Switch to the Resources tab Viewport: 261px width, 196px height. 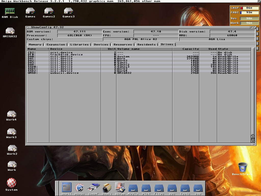pos(123,44)
